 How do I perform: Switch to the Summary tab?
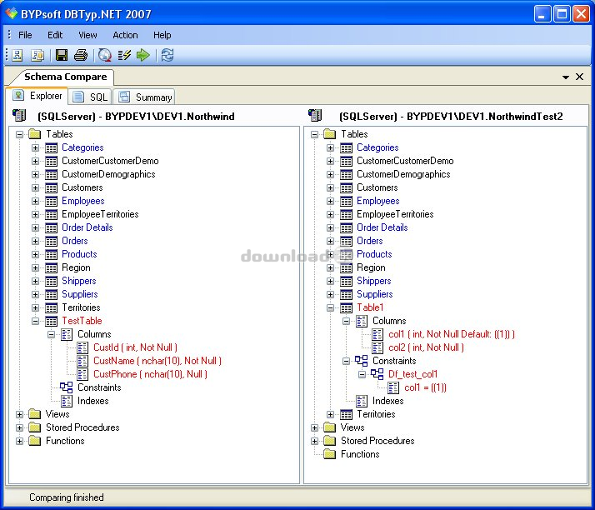click(145, 97)
